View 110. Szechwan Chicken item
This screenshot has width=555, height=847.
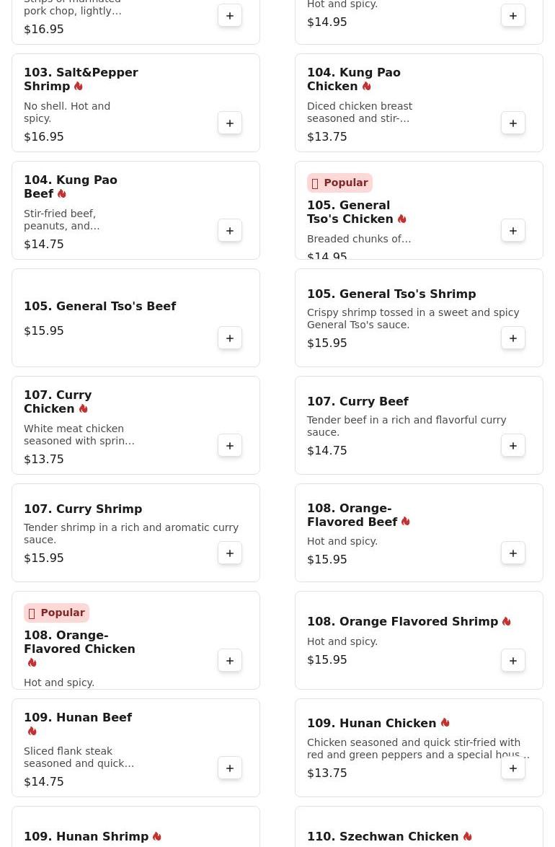click(383, 837)
